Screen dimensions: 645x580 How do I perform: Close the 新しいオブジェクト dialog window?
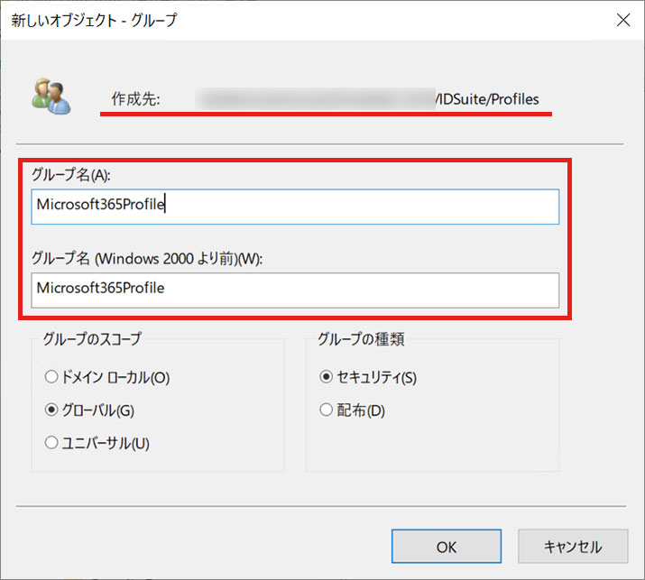[623, 20]
